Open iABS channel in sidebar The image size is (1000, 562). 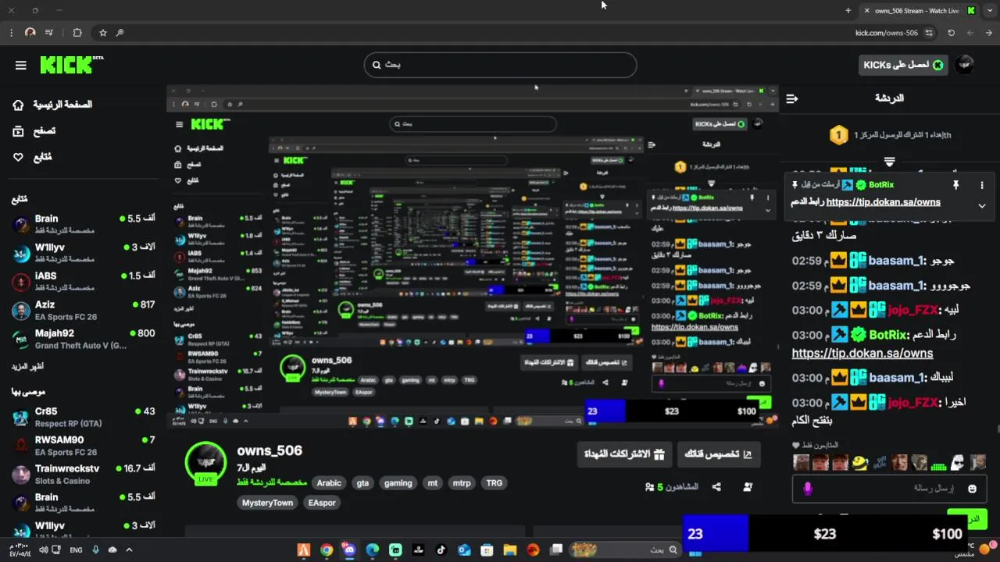pos(84,281)
